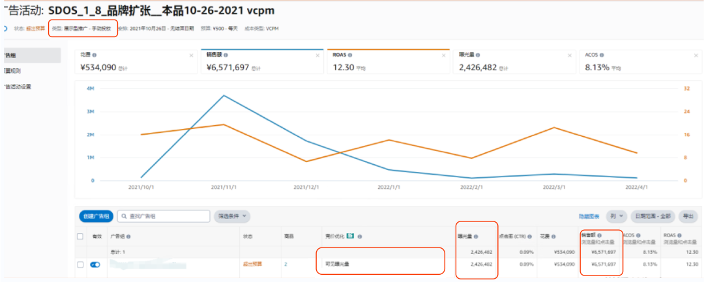Click info icon next to 广告组 column header

(x=129, y=236)
